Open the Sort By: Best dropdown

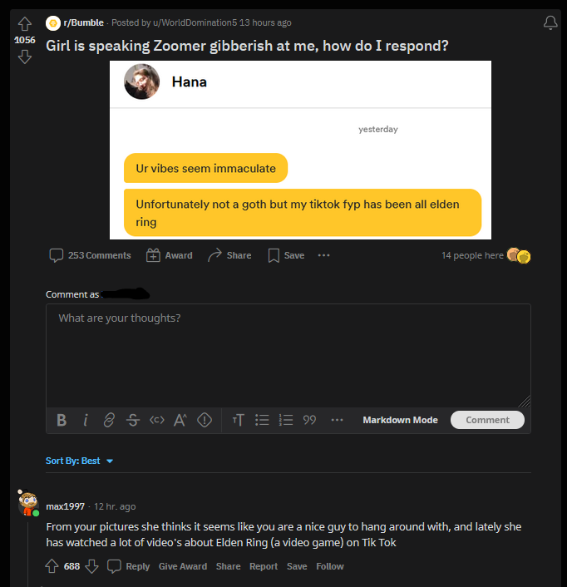click(x=80, y=461)
